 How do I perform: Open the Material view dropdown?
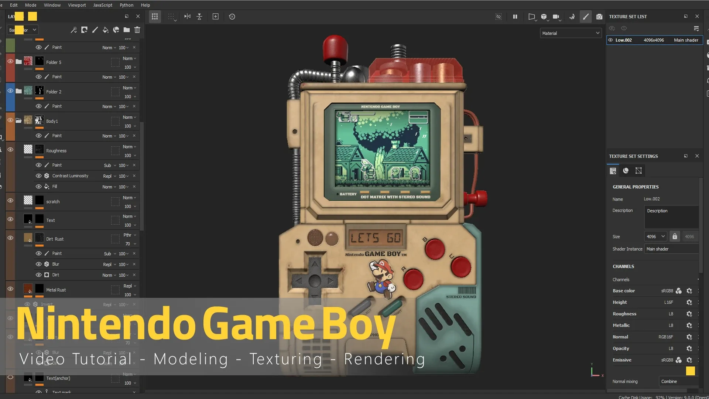tap(571, 33)
